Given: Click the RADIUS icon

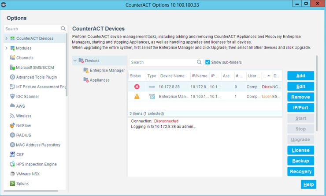Looking at the screenshot, I should [12, 135].
